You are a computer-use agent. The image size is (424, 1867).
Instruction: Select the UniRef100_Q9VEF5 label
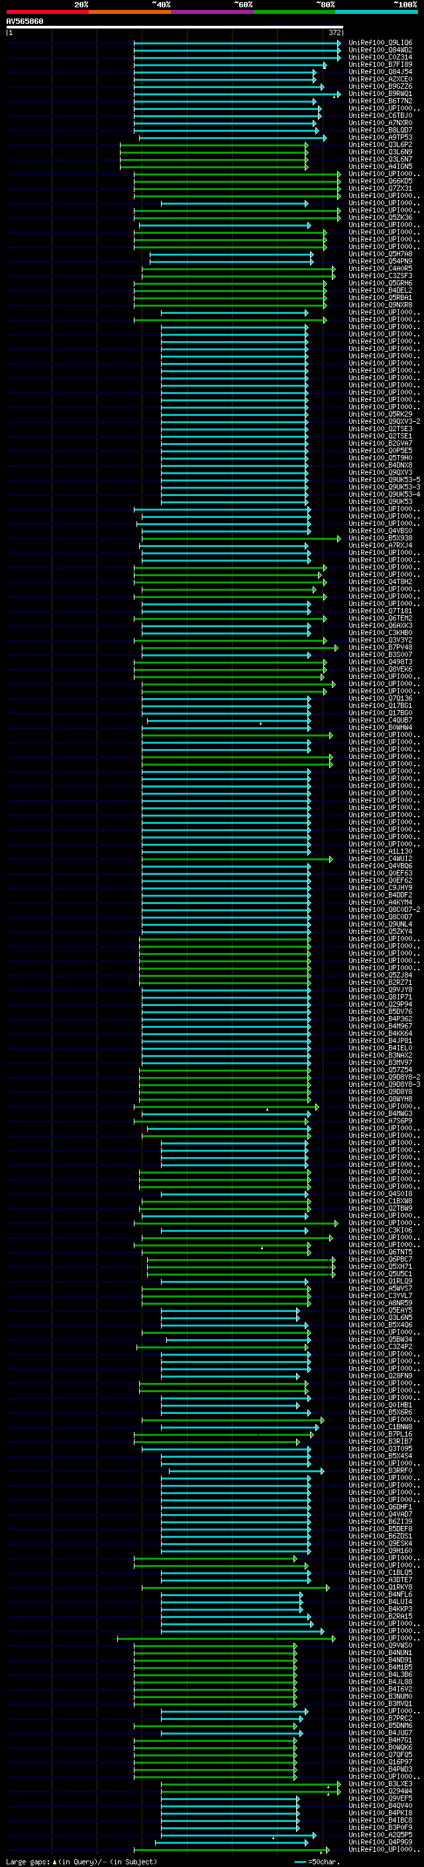click(380, 1797)
